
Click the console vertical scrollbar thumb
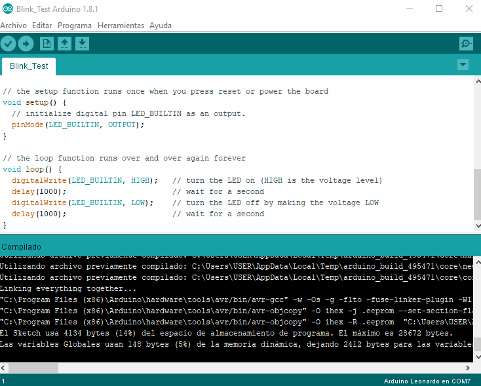(x=478, y=344)
